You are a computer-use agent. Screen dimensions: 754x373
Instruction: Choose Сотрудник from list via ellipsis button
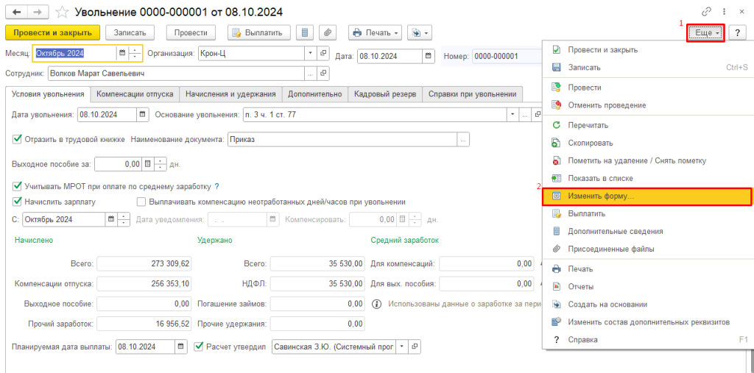coord(311,74)
